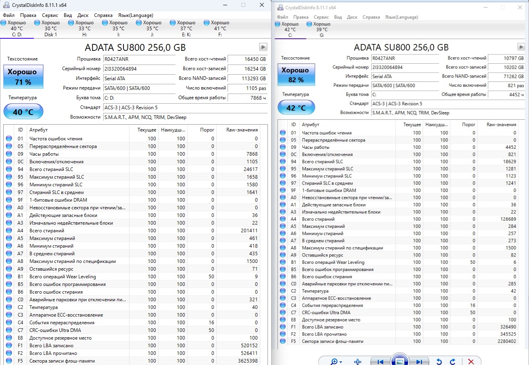Click status circle of row E8 in right window
Viewport: 529px width, 365px height.
[x=282, y=320]
